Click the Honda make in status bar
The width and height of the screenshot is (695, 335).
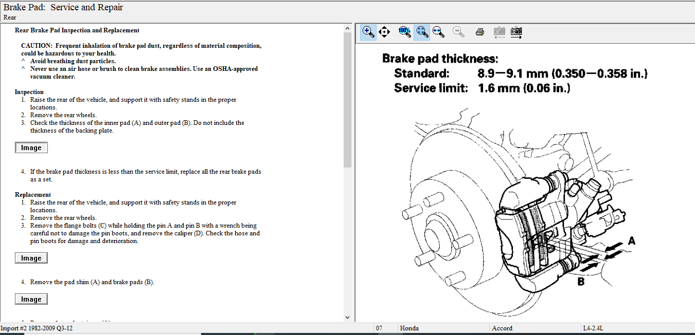(x=409, y=328)
